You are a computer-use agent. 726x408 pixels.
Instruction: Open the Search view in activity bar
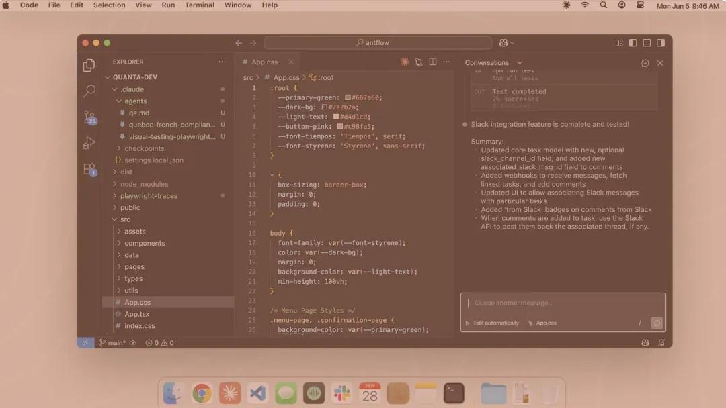tap(89, 91)
